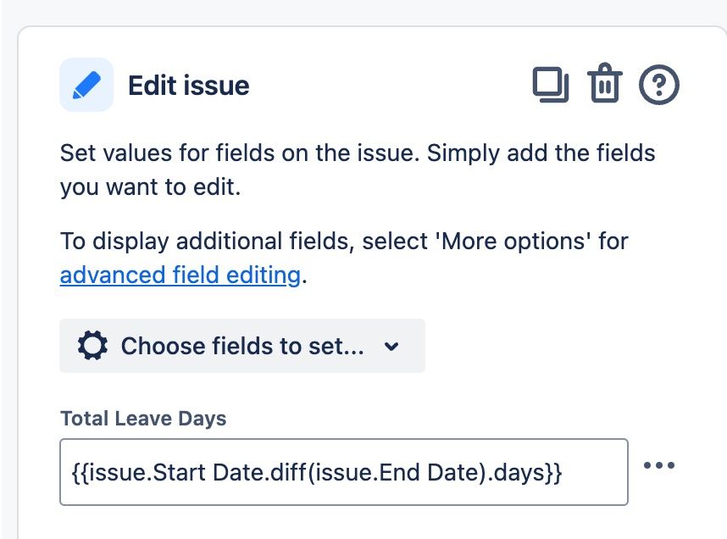Open help using the question mark icon

tap(659, 85)
